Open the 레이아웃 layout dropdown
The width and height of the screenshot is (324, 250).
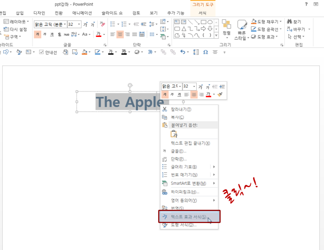tap(16, 21)
